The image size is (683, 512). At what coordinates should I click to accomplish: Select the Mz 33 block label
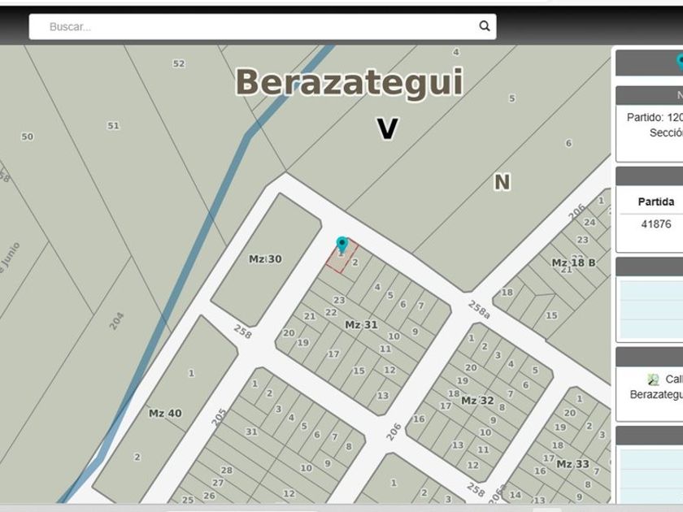572,464
